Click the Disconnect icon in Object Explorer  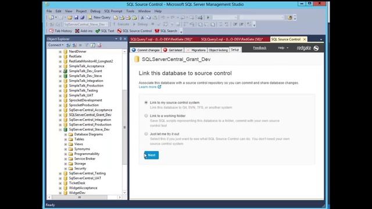74,45
